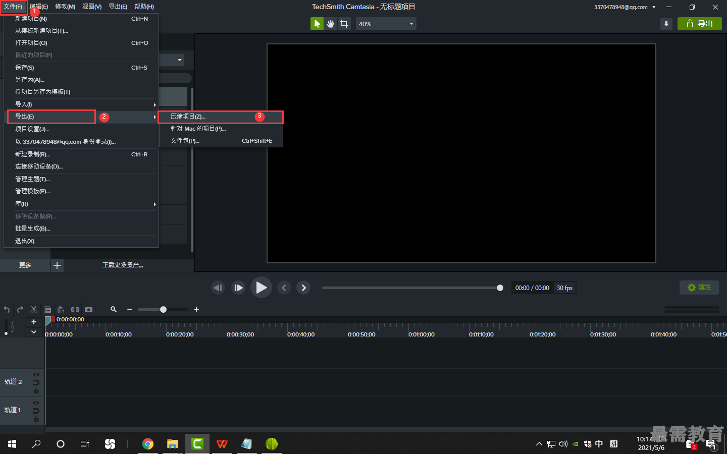
Task: Click the timeline zoom slider handle
Action: (x=163, y=309)
